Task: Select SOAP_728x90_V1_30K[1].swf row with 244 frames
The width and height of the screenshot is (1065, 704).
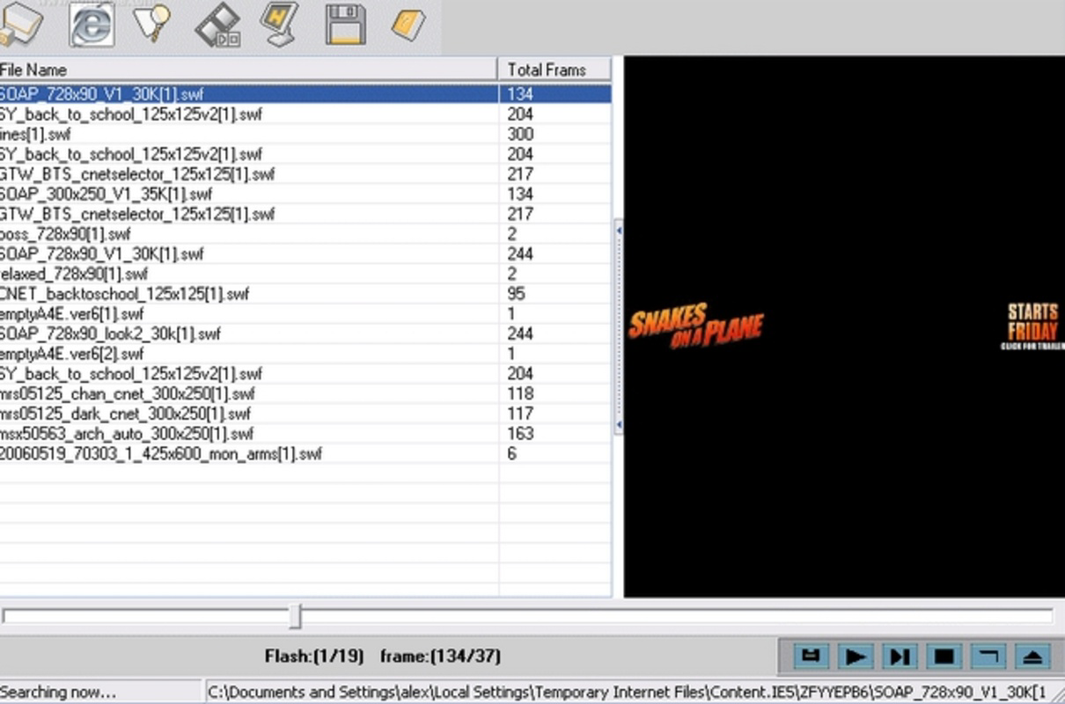Action: click(x=305, y=253)
